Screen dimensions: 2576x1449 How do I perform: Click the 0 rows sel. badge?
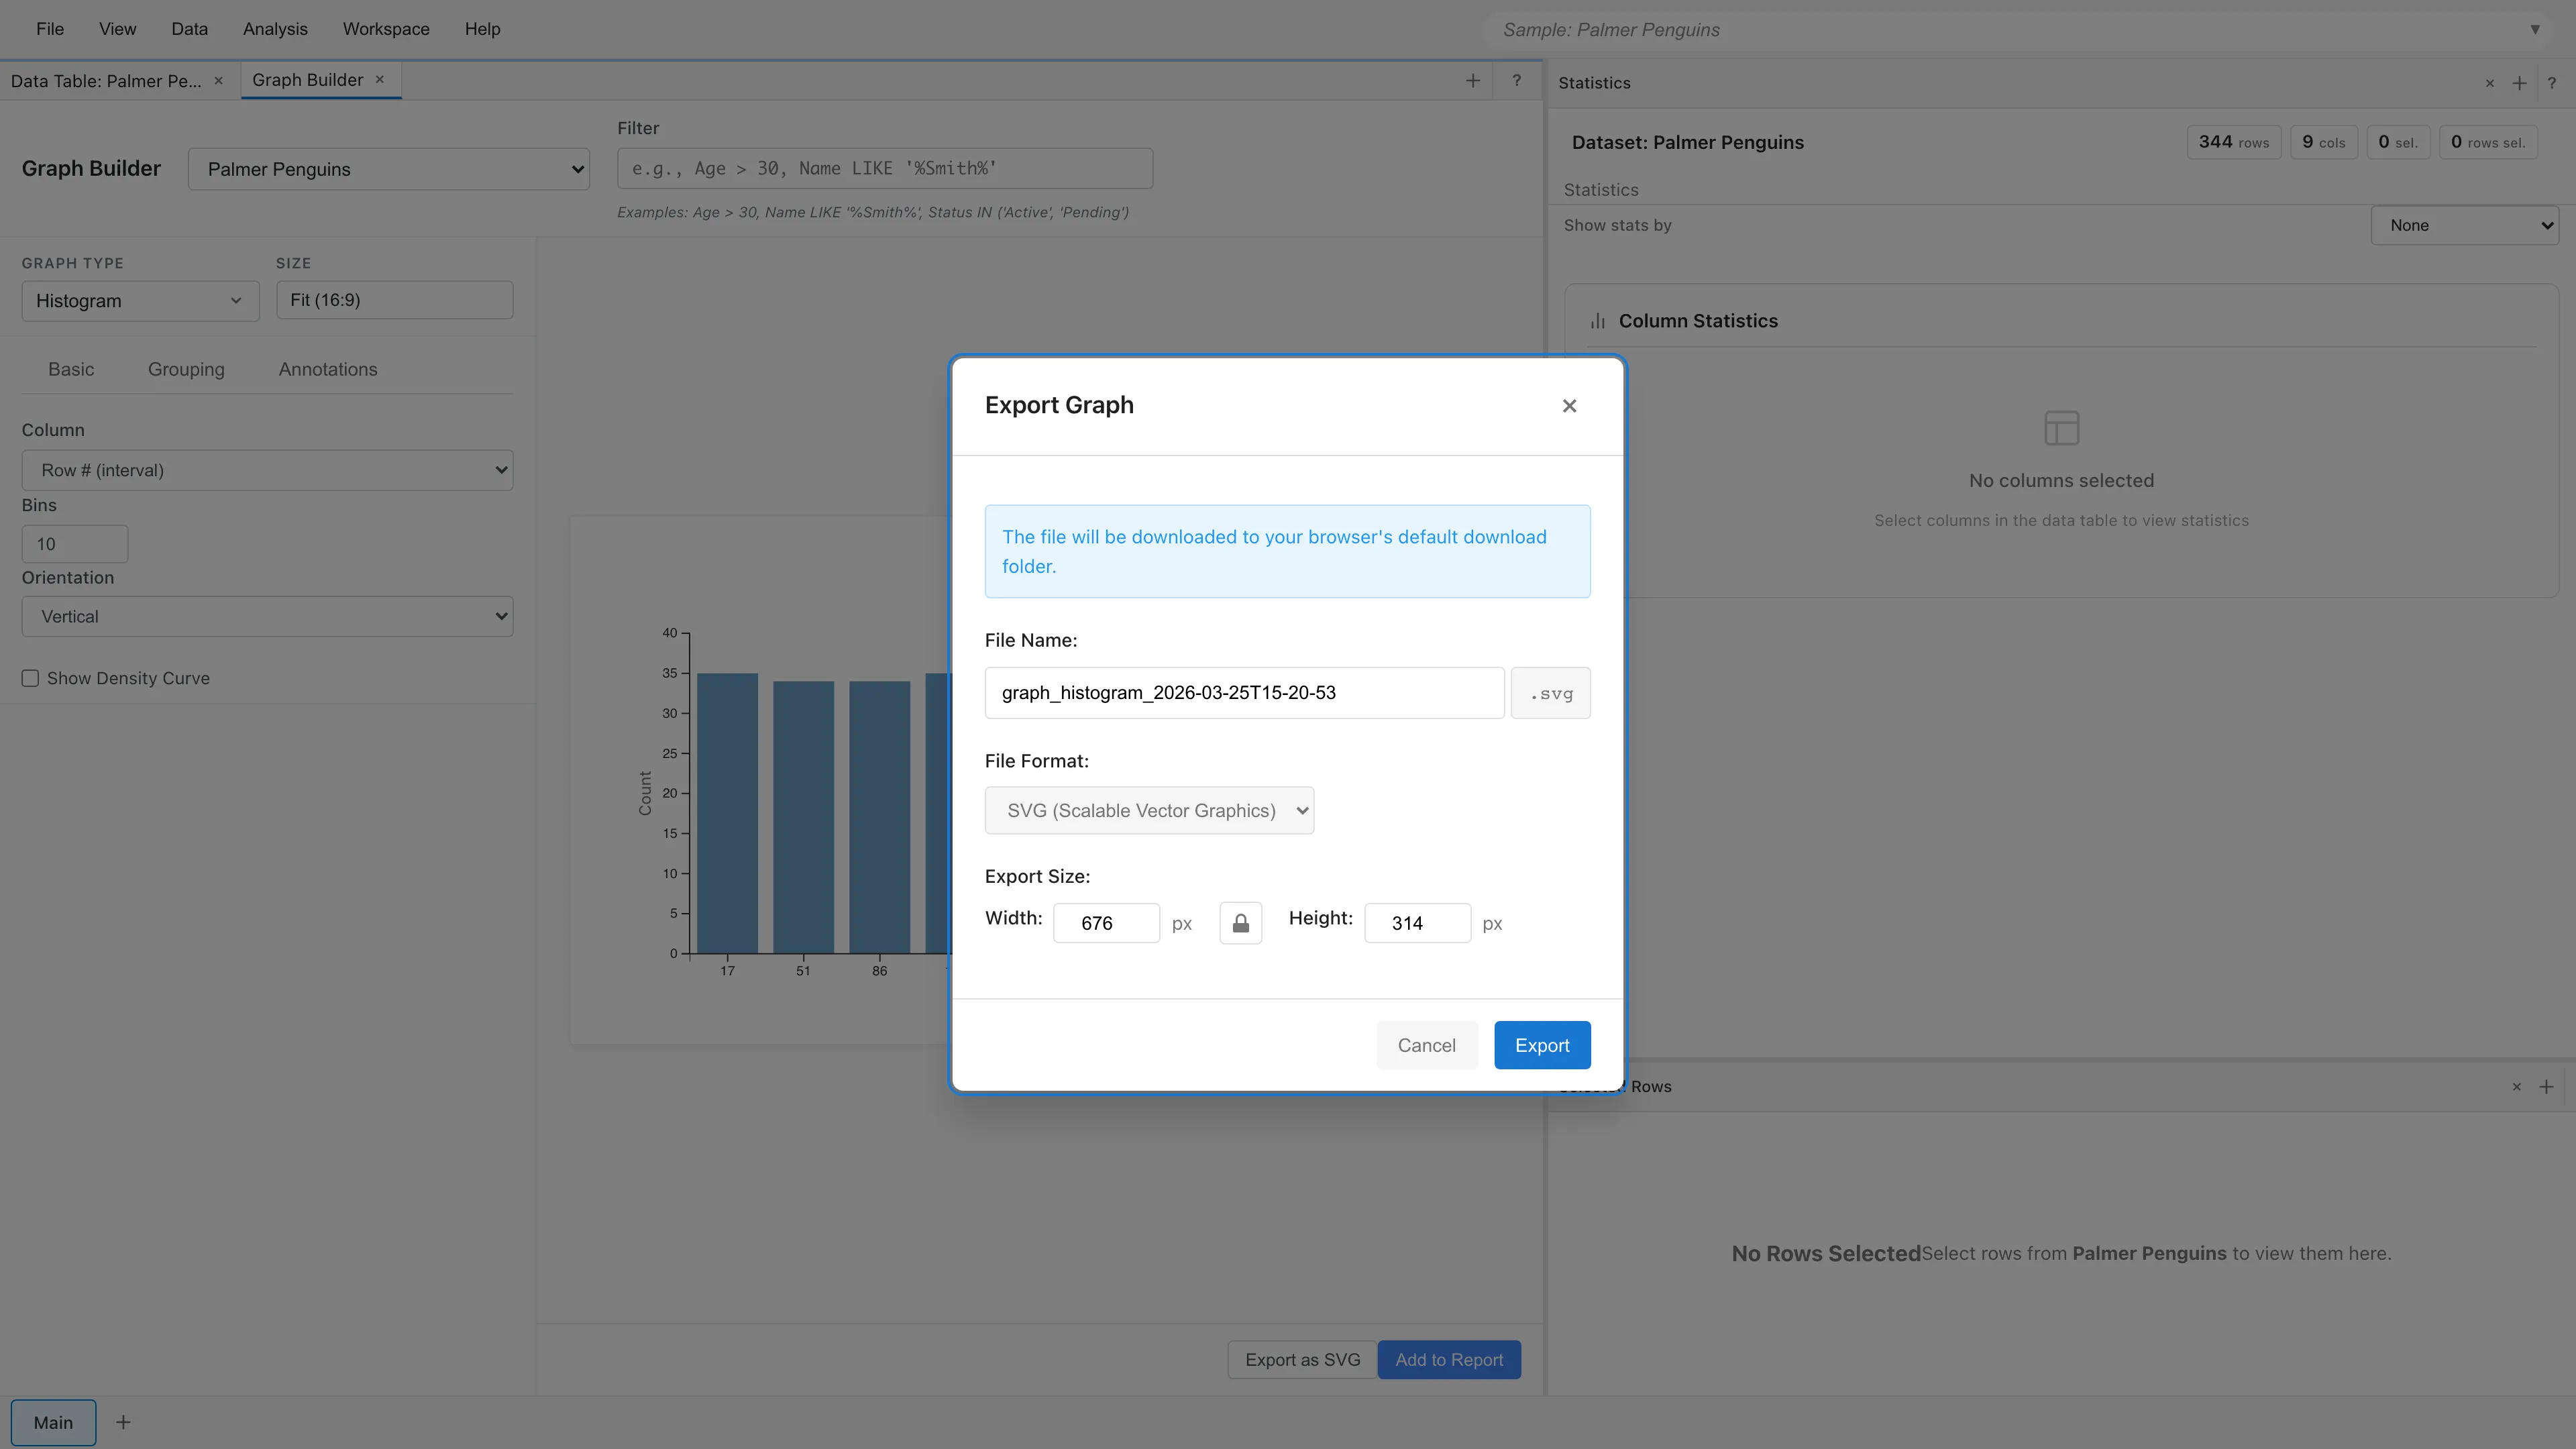(x=2488, y=142)
